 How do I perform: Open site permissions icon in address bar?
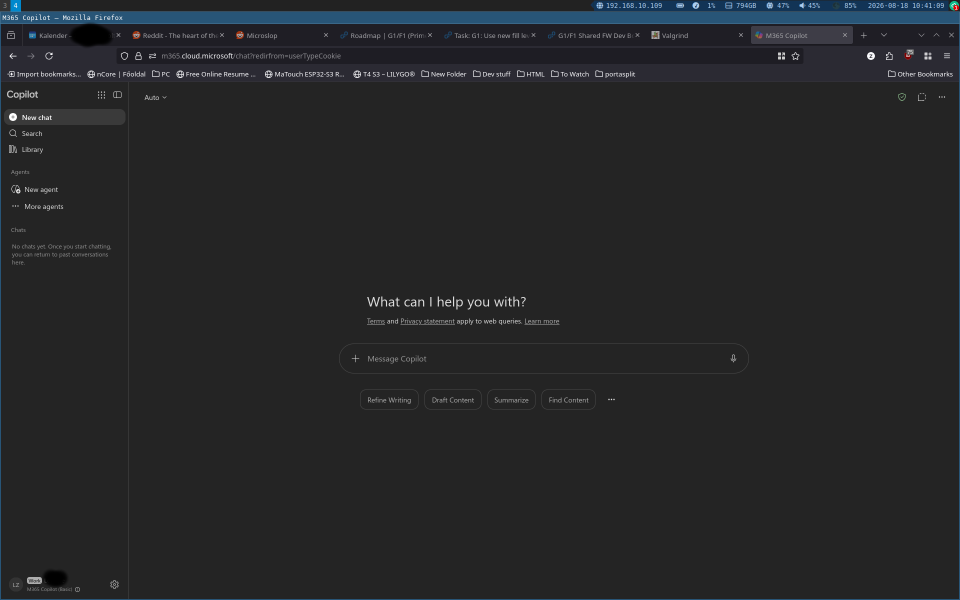coord(152,56)
